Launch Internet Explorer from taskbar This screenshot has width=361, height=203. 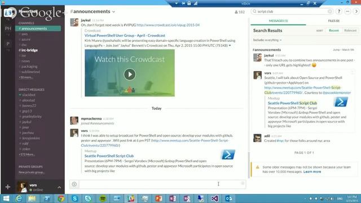coord(19,198)
